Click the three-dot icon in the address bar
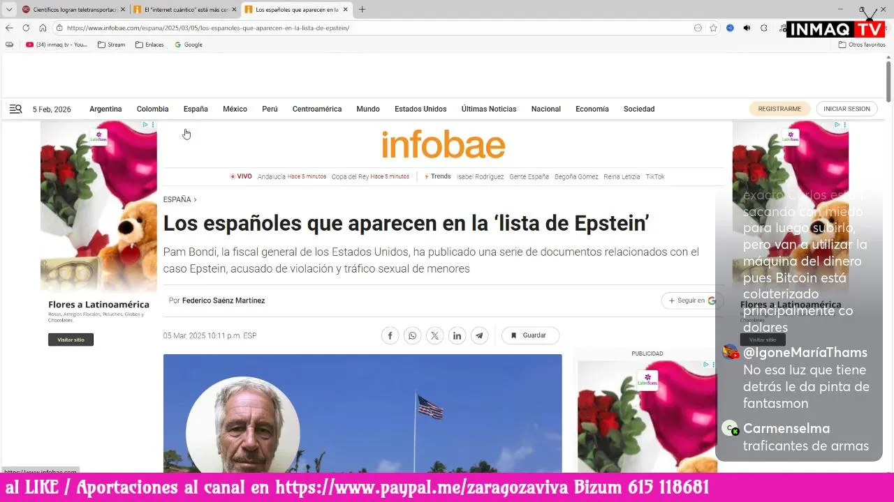This screenshot has height=502, width=894. pyautogui.click(x=698, y=28)
